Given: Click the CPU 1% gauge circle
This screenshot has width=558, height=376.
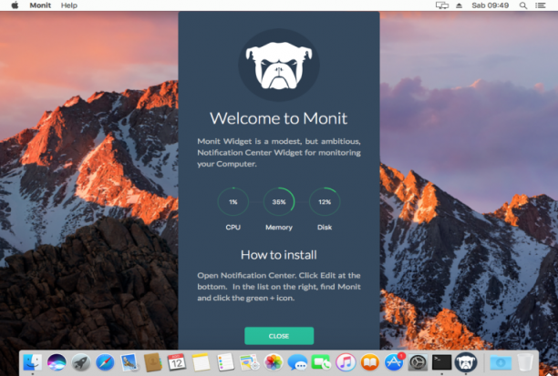Looking at the screenshot, I should coord(233,202).
